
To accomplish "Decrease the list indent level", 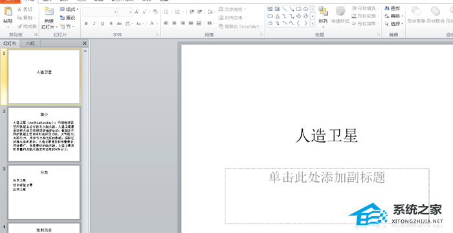I will [192, 12].
